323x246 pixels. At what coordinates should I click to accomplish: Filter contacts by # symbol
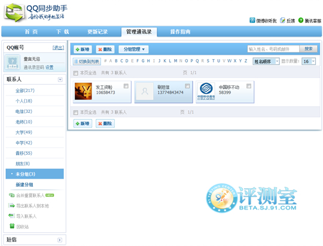point(105,61)
